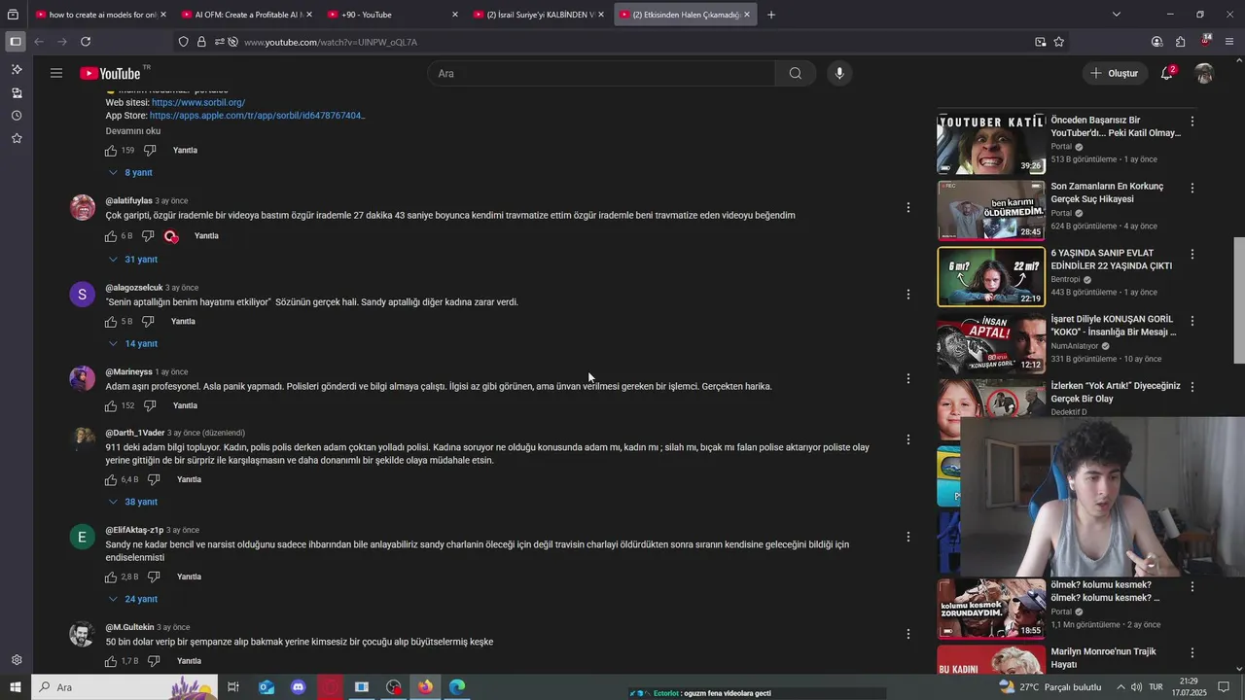Expand the 38 yanıt replies

[133, 502]
